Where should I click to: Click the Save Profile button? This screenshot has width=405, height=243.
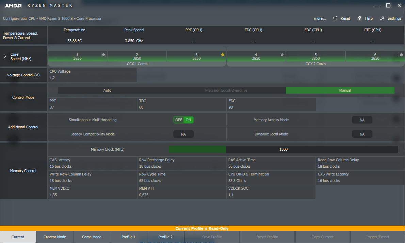click(x=212, y=237)
